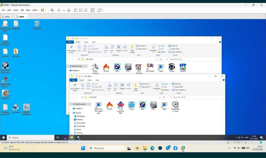266x158 pixels.
Task: Open the File tab in Fxx Tools window
Action: pyautogui.click(x=73, y=80)
